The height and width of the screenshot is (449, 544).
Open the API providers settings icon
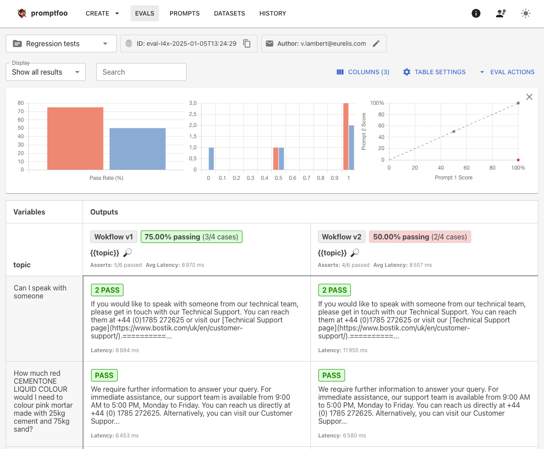tap(500, 13)
